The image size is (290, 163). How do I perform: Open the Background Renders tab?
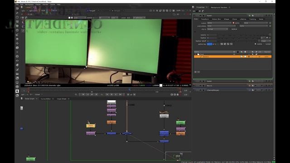[x=219, y=7]
